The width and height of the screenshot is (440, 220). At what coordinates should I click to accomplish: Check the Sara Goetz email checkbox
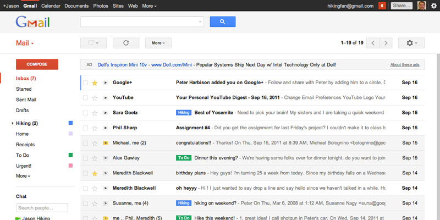click(86, 113)
